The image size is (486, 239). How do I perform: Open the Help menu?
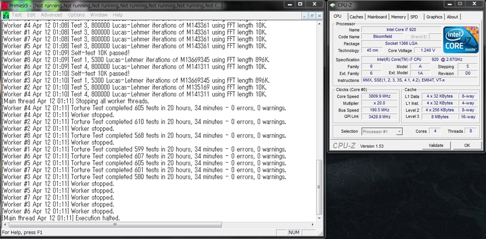pyautogui.click(x=117, y=15)
